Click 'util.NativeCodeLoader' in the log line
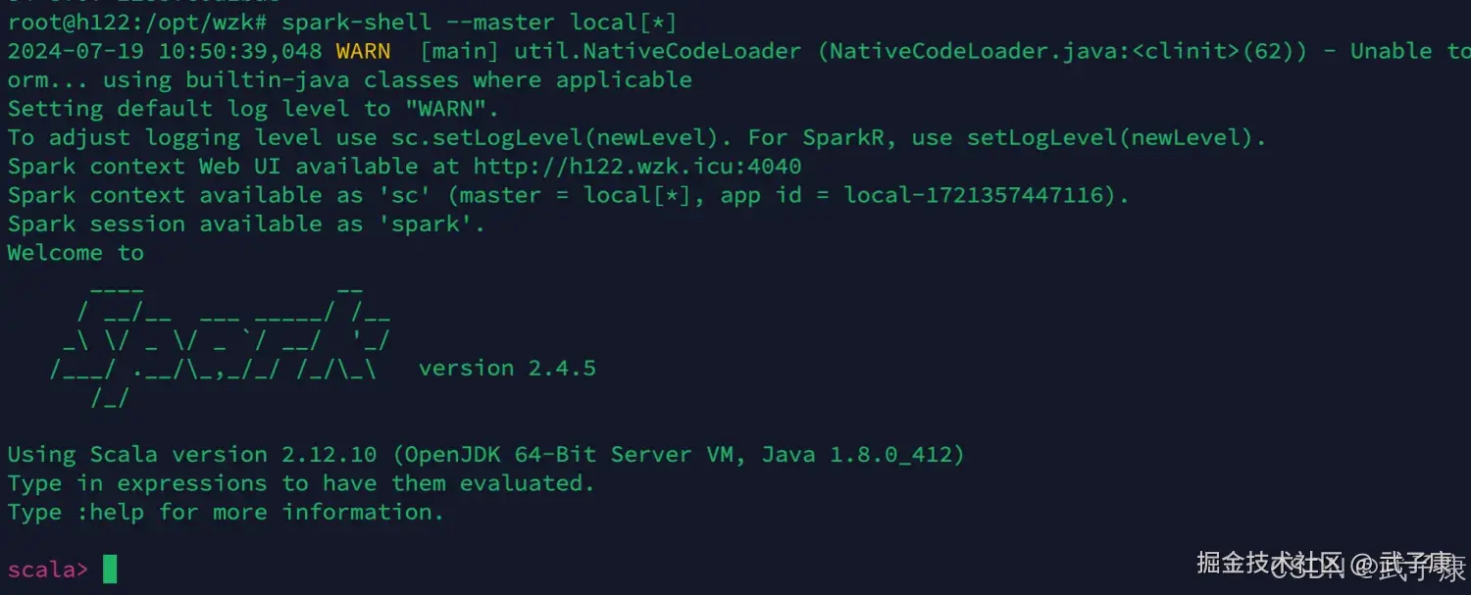 [x=658, y=51]
